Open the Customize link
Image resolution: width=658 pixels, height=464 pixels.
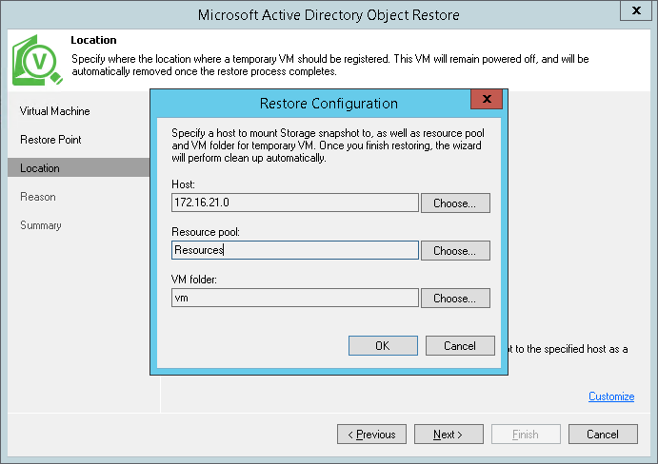coord(611,396)
